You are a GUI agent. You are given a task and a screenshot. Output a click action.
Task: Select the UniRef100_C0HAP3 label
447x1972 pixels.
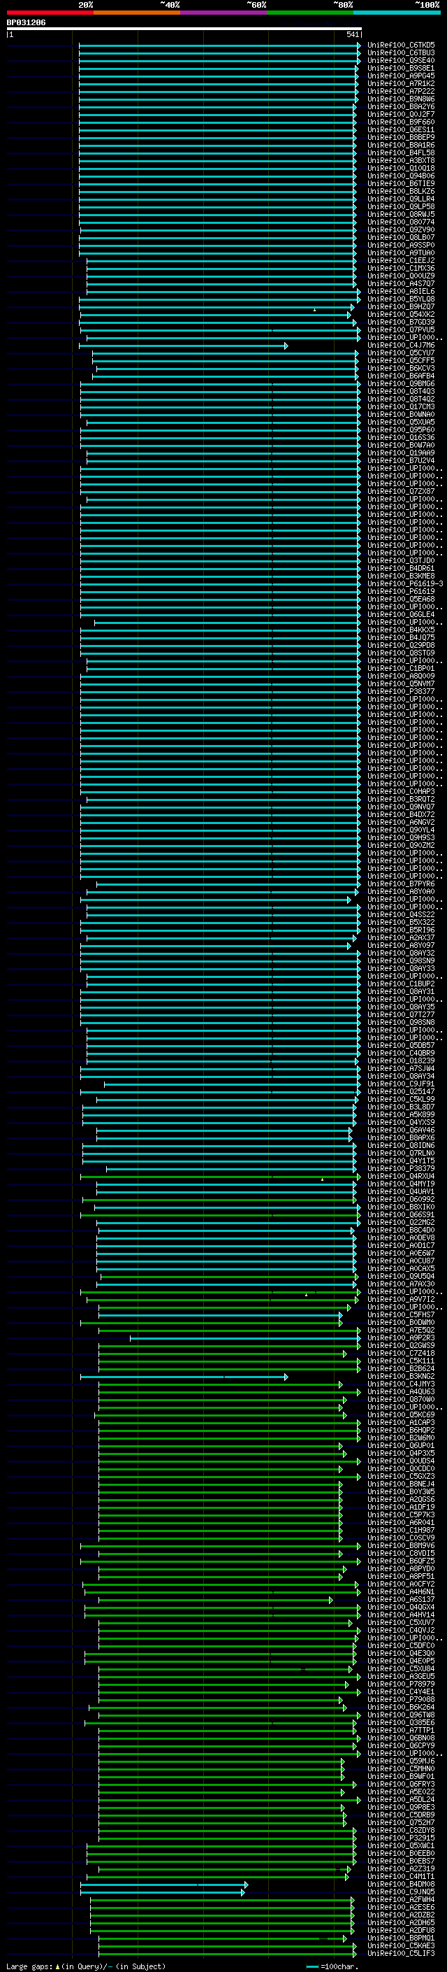tap(401, 792)
